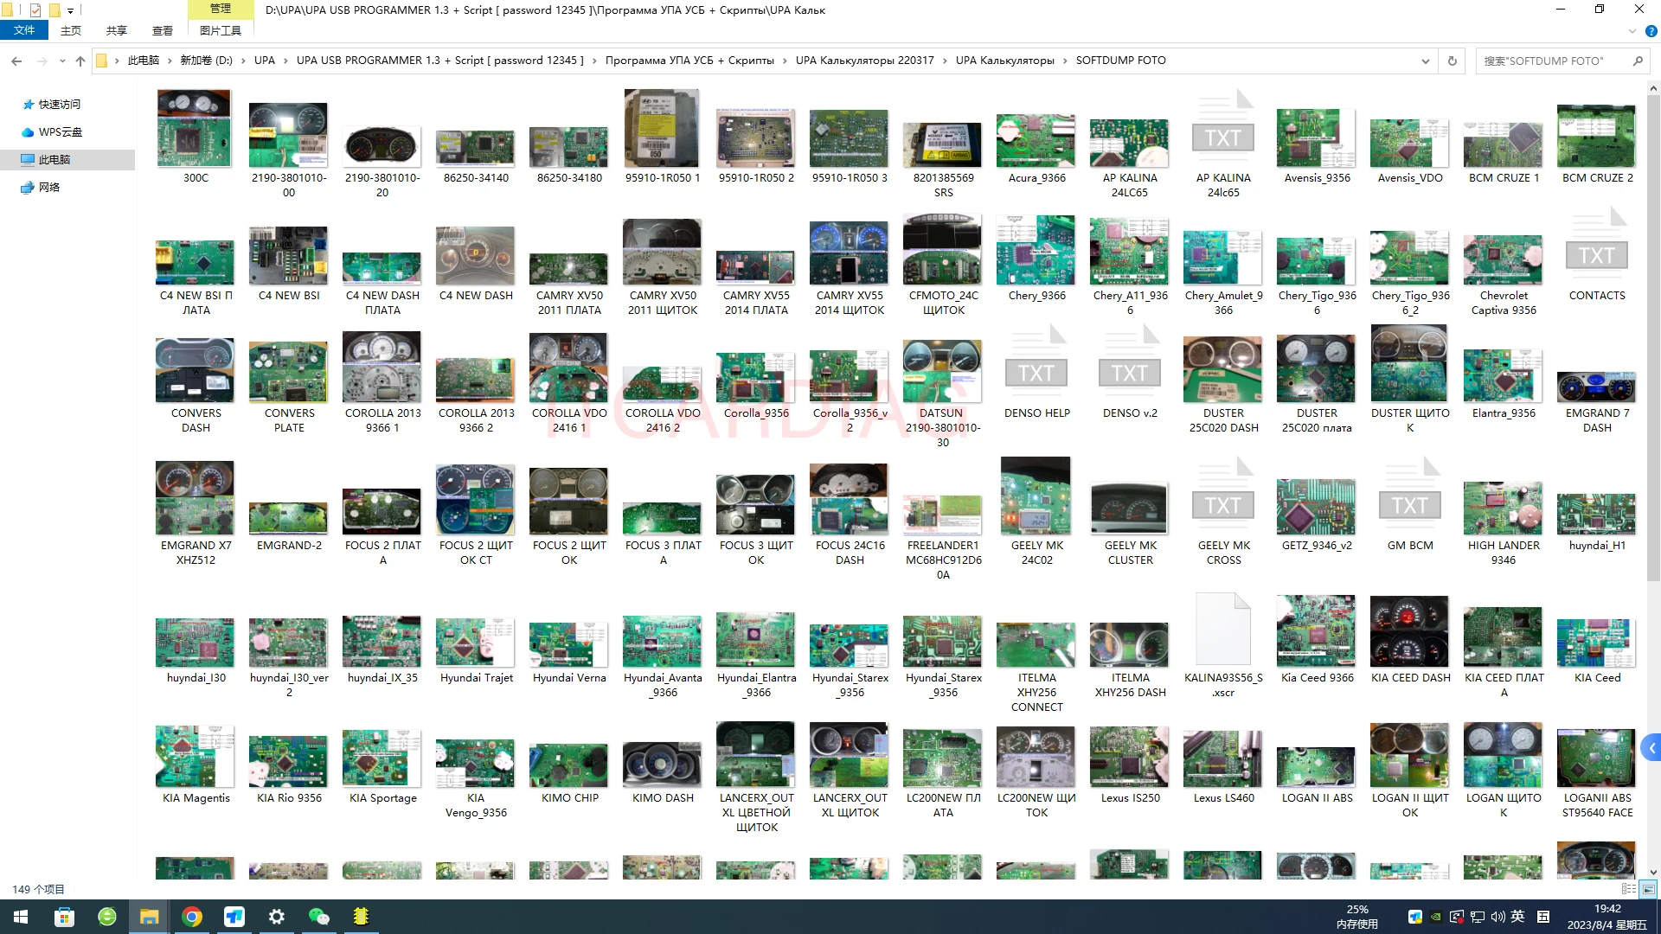Select 网络 in the navigation pane
Image resolution: width=1661 pixels, height=934 pixels.
(x=49, y=187)
